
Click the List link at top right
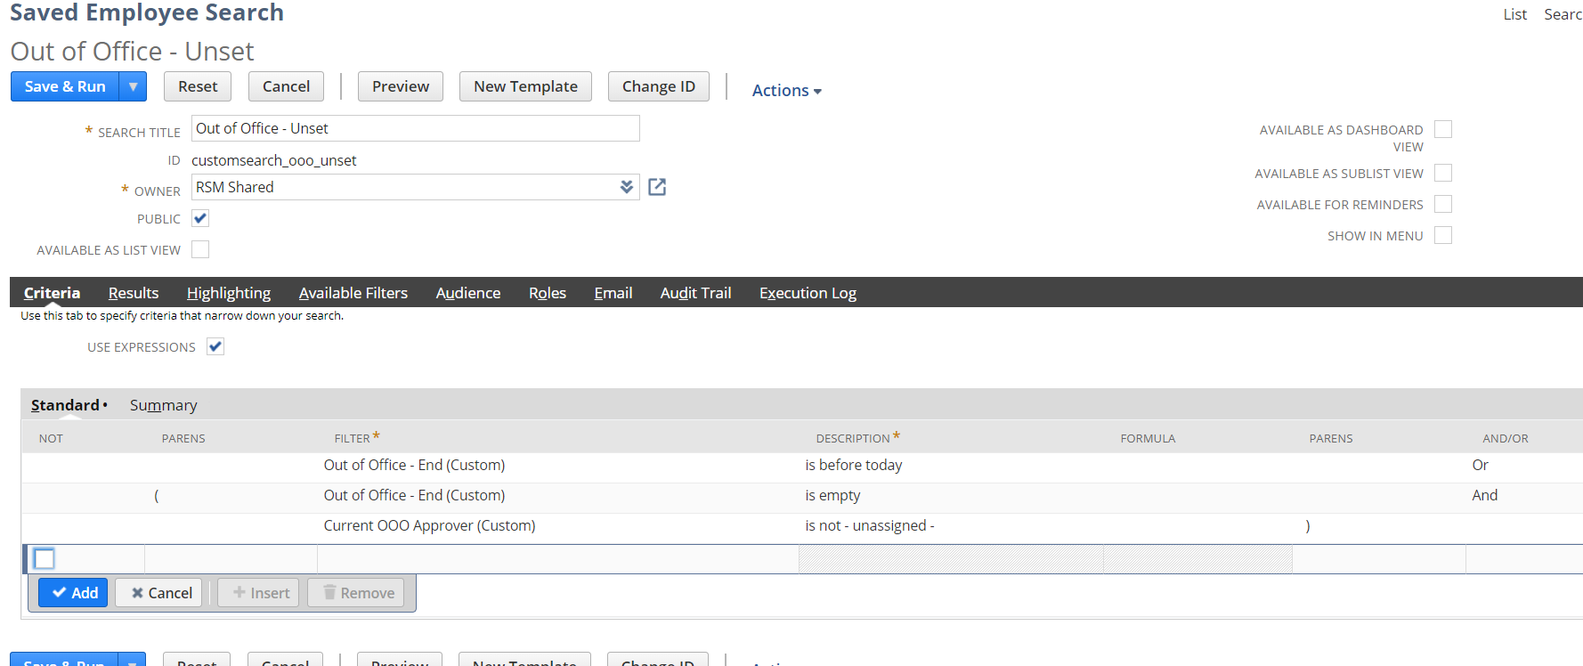point(1514,14)
